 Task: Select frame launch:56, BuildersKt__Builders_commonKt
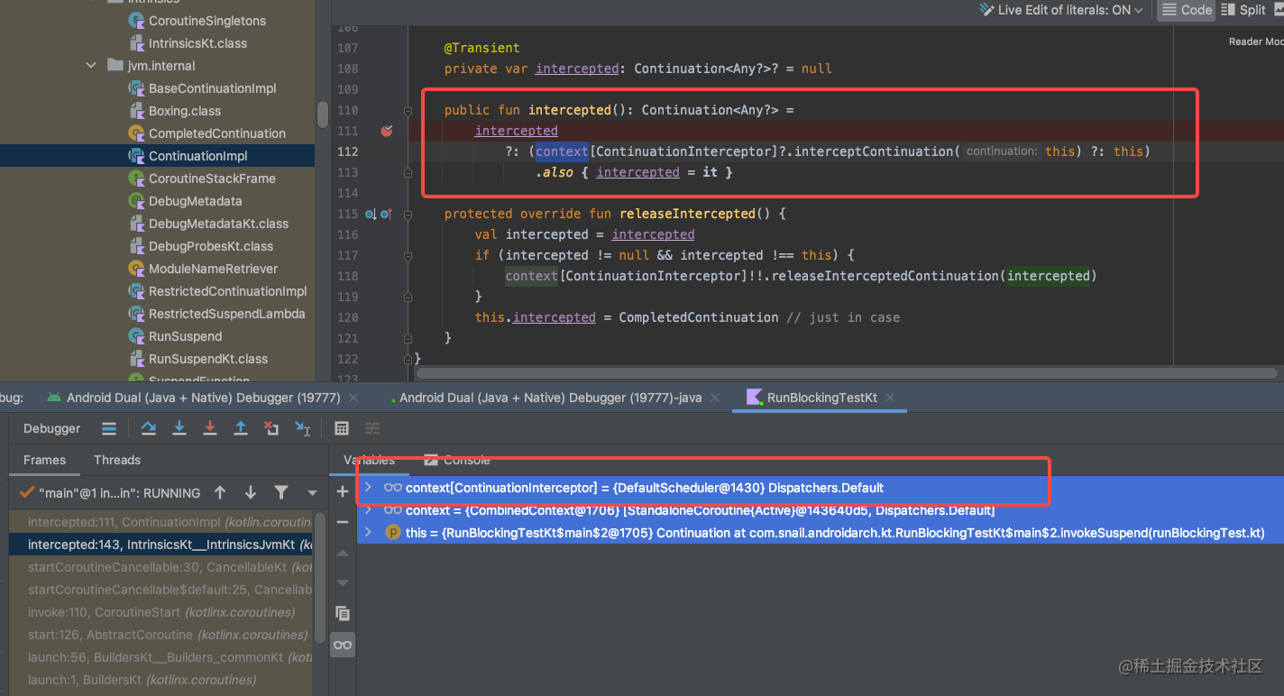pyautogui.click(x=161, y=657)
